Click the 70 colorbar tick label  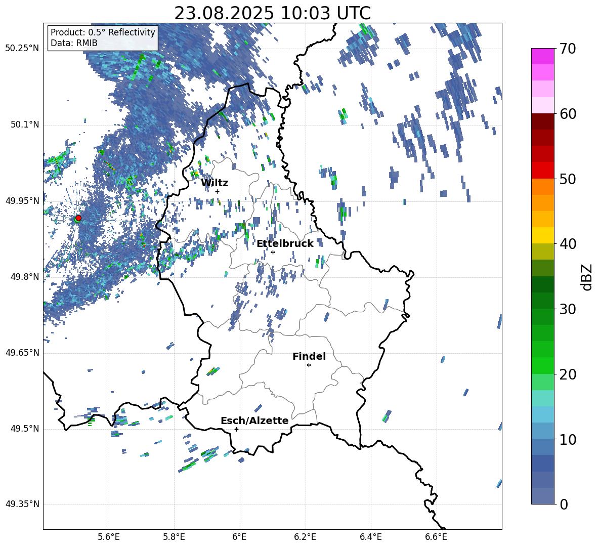coord(568,49)
